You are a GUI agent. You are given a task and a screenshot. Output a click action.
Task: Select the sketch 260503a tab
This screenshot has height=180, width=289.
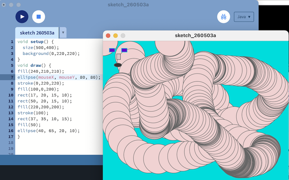click(37, 33)
